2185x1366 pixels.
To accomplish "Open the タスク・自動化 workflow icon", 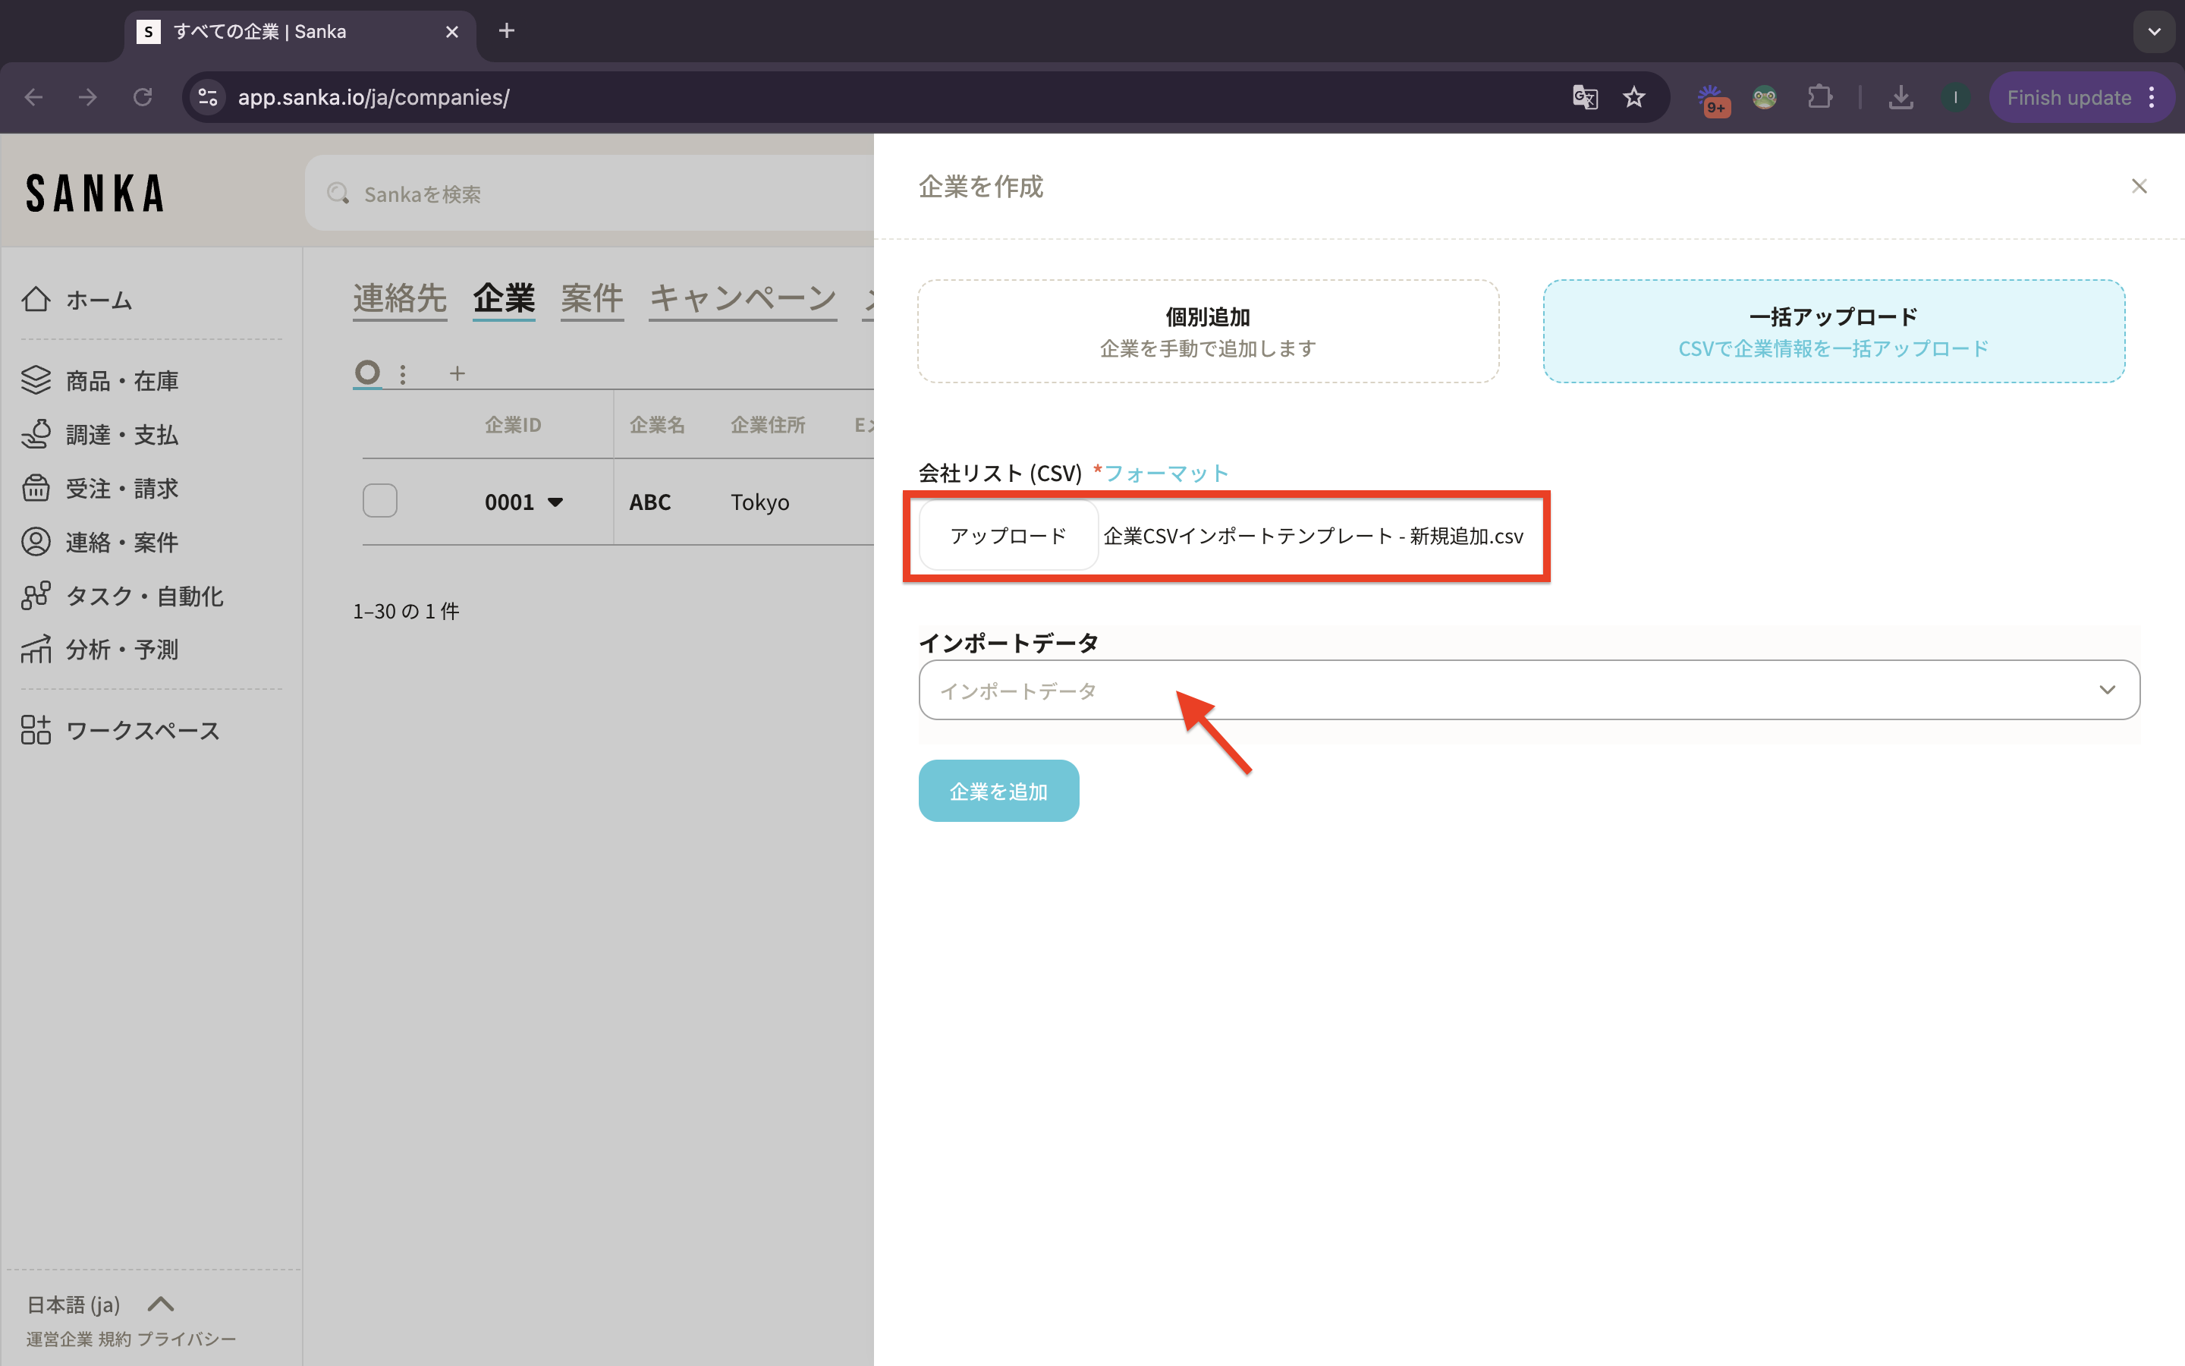I will tap(36, 596).
